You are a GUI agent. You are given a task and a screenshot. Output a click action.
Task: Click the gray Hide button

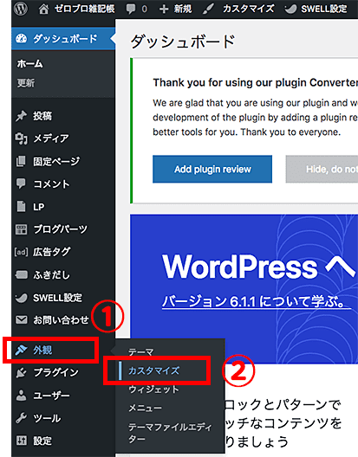pyautogui.click(x=322, y=169)
